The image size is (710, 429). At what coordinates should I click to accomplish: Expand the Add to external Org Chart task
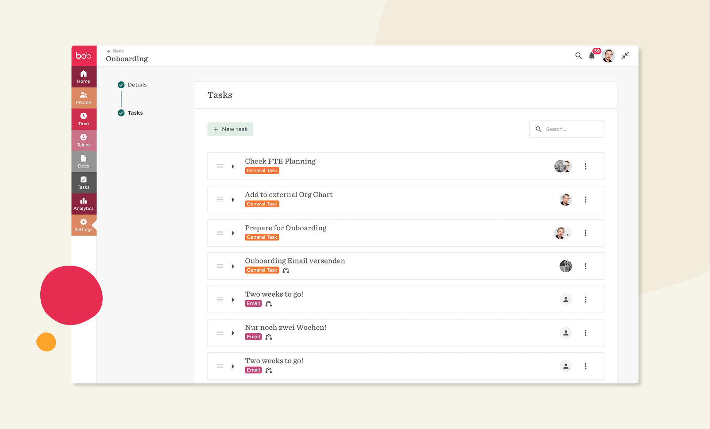233,200
